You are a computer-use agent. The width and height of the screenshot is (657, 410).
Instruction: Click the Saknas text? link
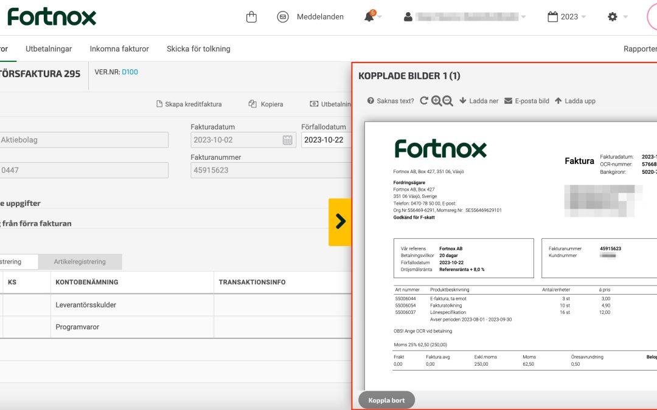[395, 101]
